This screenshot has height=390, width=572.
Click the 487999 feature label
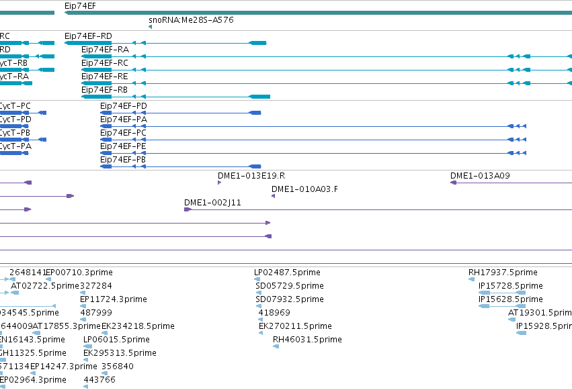point(96,312)
